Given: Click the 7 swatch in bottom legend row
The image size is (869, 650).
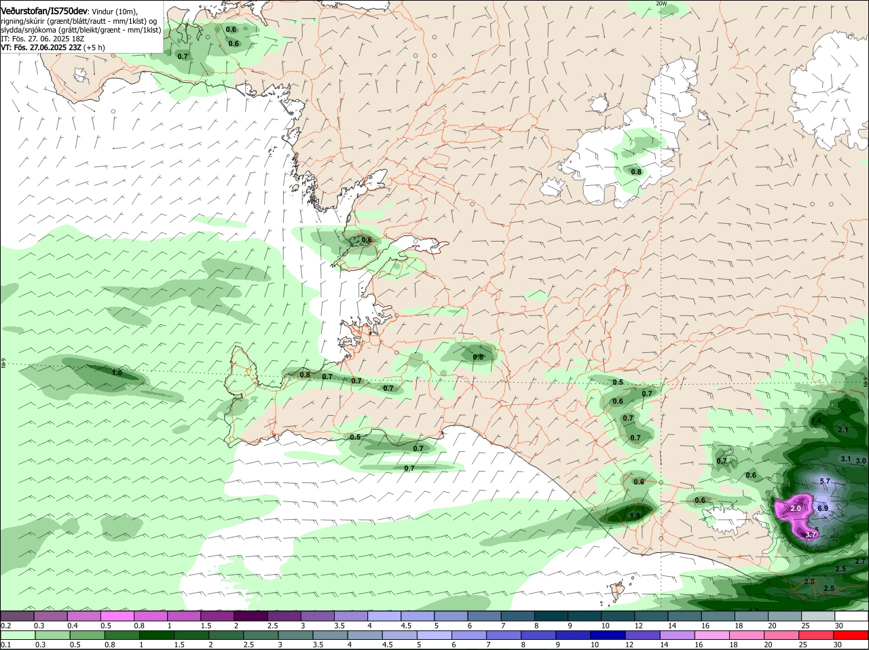Looking at the screenshot, I should [x=504, y=635].
